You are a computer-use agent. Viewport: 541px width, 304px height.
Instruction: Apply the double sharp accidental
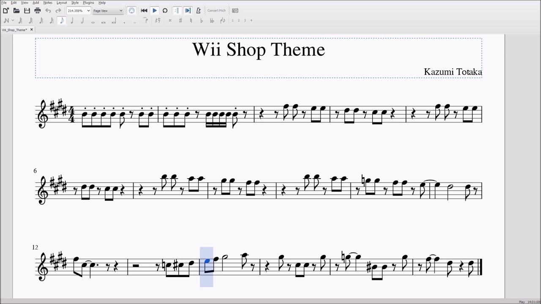(170, 20)
